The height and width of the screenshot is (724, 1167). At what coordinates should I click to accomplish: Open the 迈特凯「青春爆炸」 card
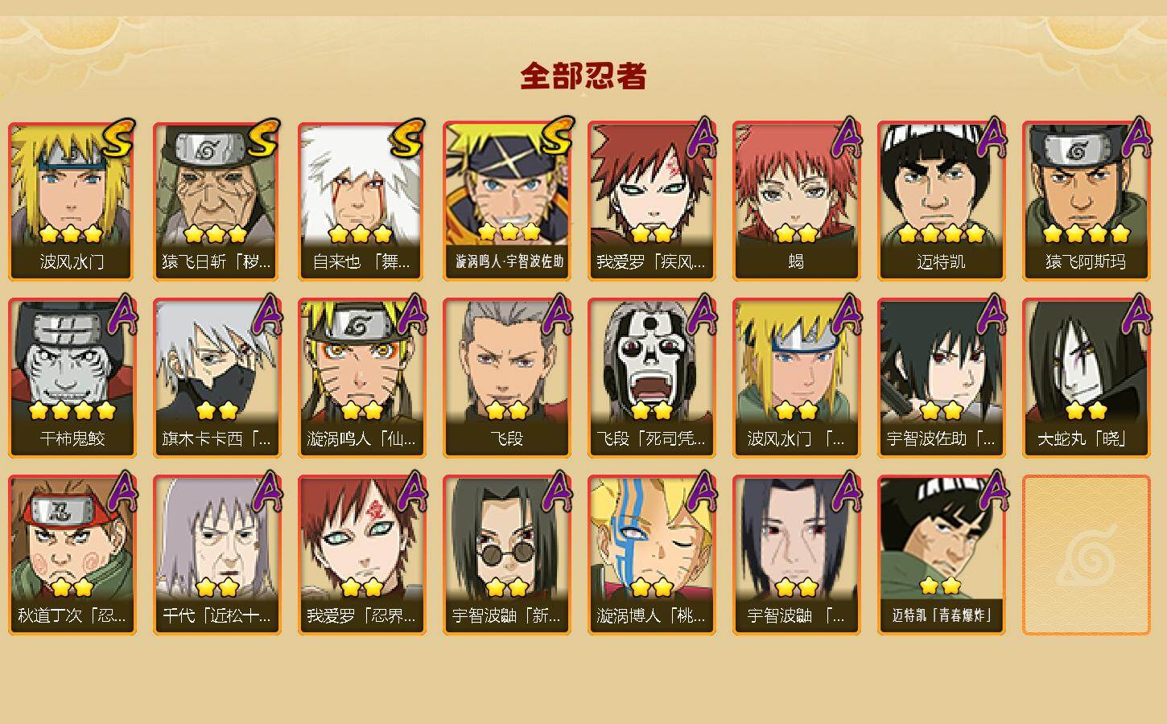pyautogui.click(x=942, y=555)
